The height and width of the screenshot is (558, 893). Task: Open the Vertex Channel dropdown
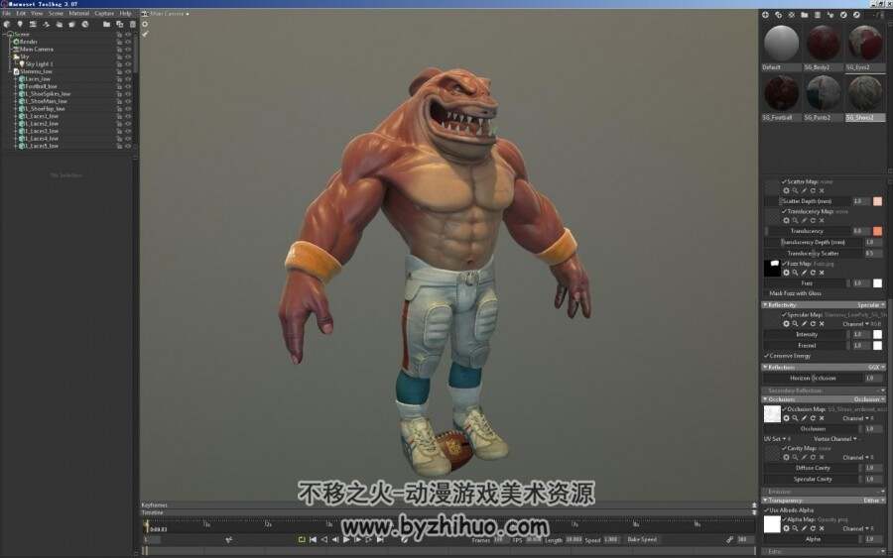(834, 439)
